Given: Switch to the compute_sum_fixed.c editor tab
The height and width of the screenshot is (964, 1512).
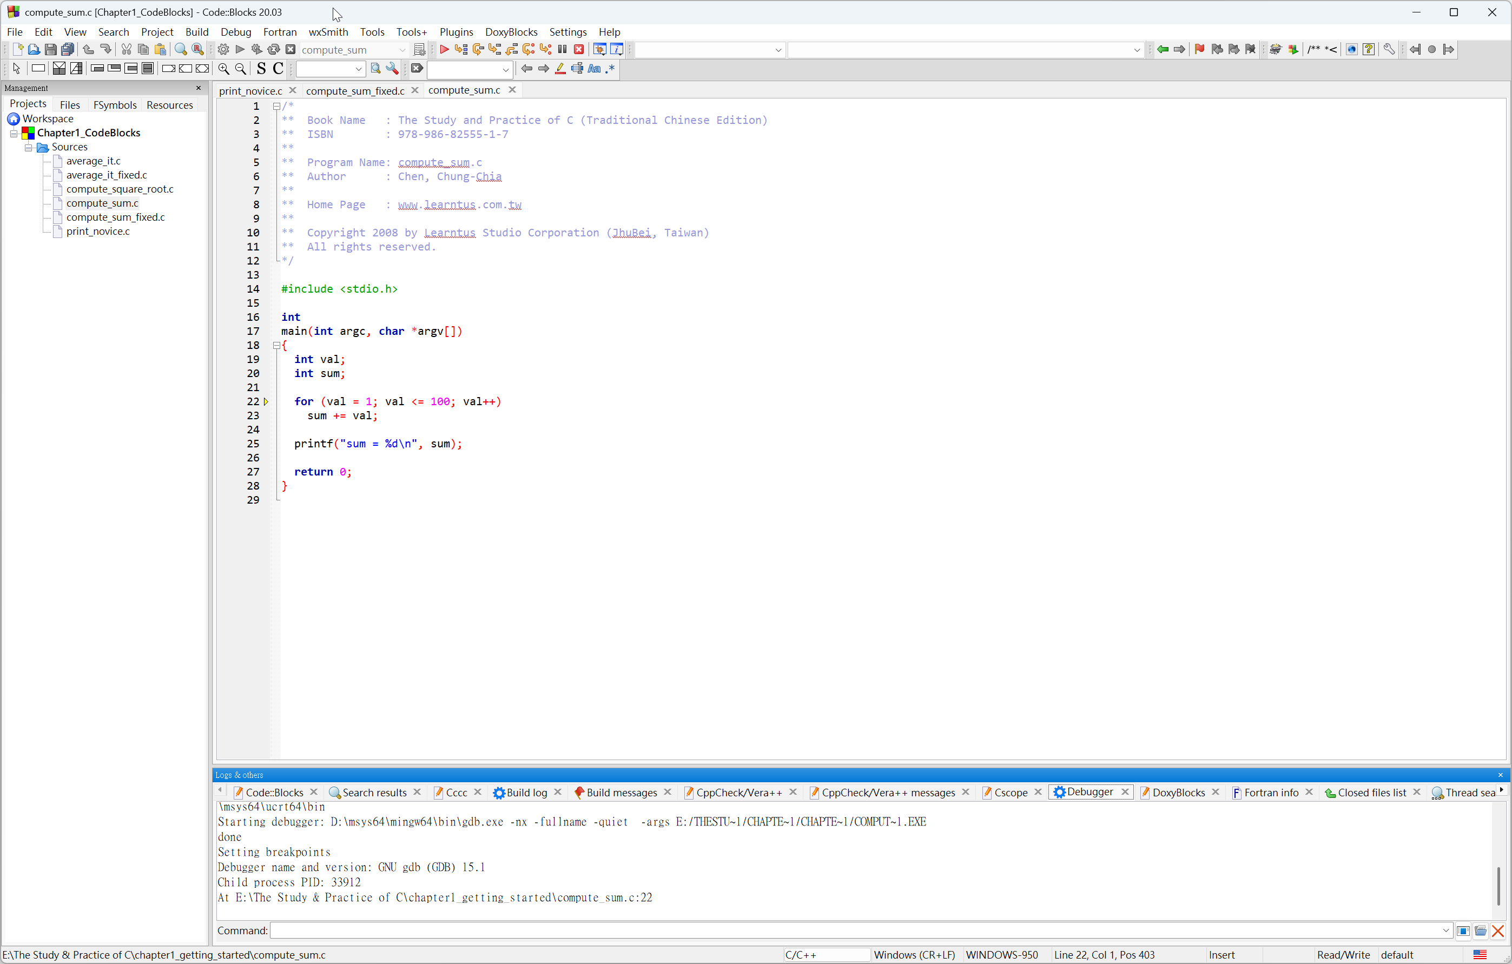Looking at the screenshot, I should click(355, 91).
